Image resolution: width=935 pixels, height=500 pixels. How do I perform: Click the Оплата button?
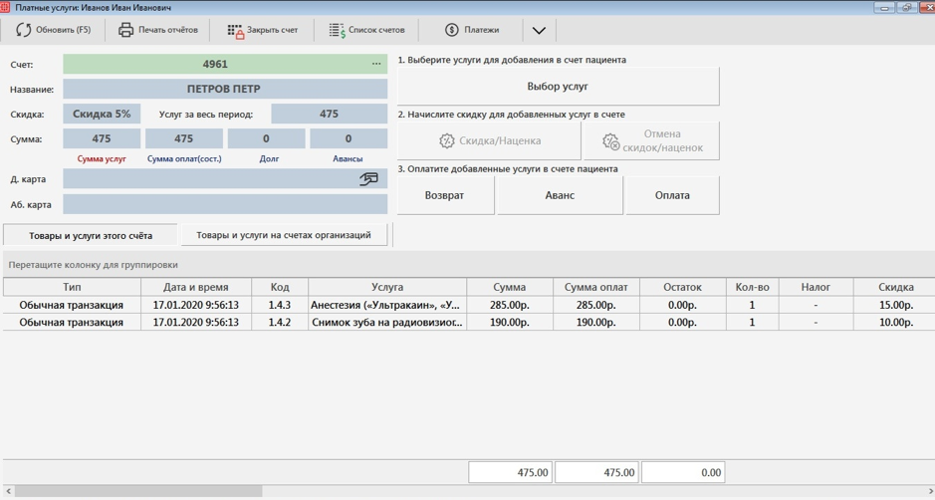coord(673,195)
